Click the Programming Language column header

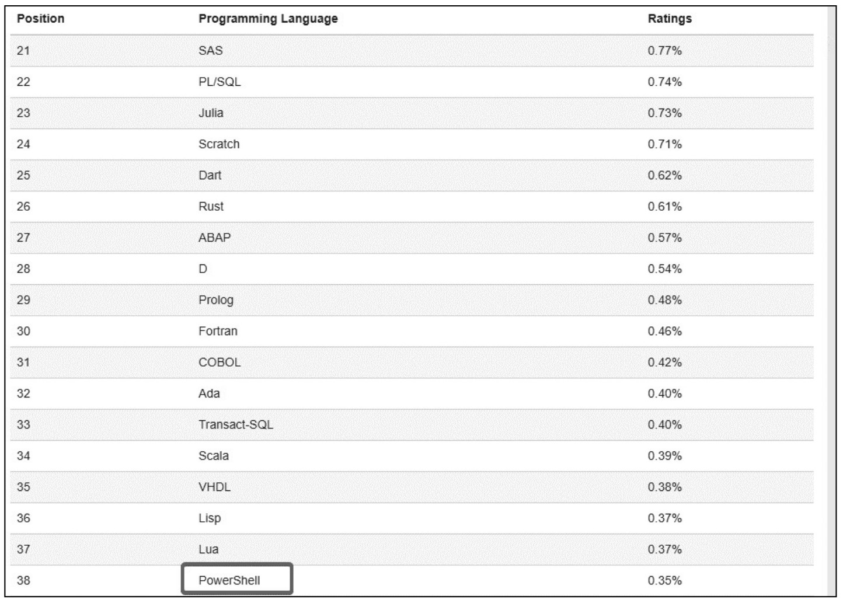point(268,19)
